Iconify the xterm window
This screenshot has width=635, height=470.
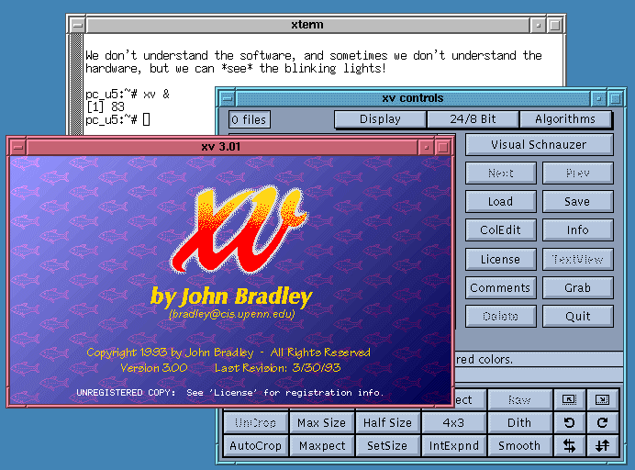(x=538, y=25)
